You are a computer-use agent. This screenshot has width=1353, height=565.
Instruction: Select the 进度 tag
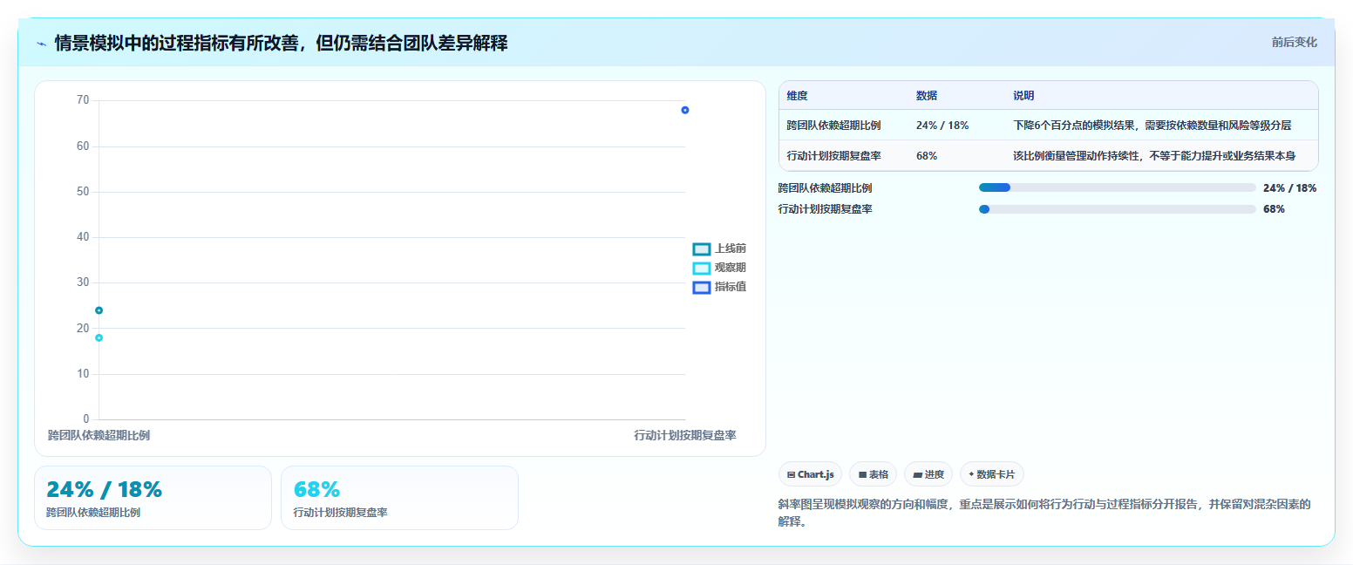coord(928,474)
